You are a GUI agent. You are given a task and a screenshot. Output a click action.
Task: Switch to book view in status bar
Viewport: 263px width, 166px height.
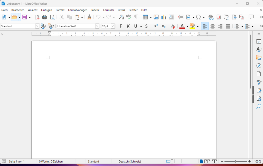click(214, 161)
